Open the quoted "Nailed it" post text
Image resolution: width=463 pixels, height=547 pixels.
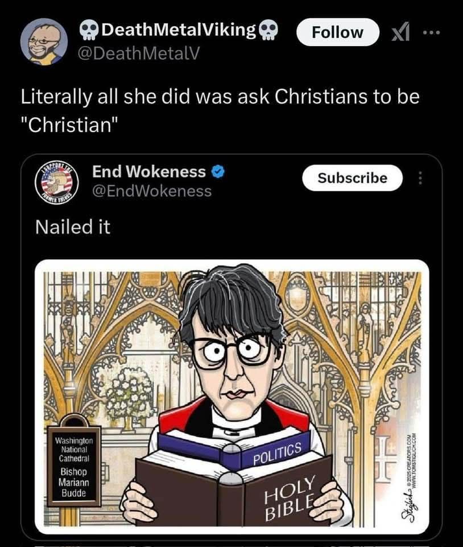tap(72, 227)
